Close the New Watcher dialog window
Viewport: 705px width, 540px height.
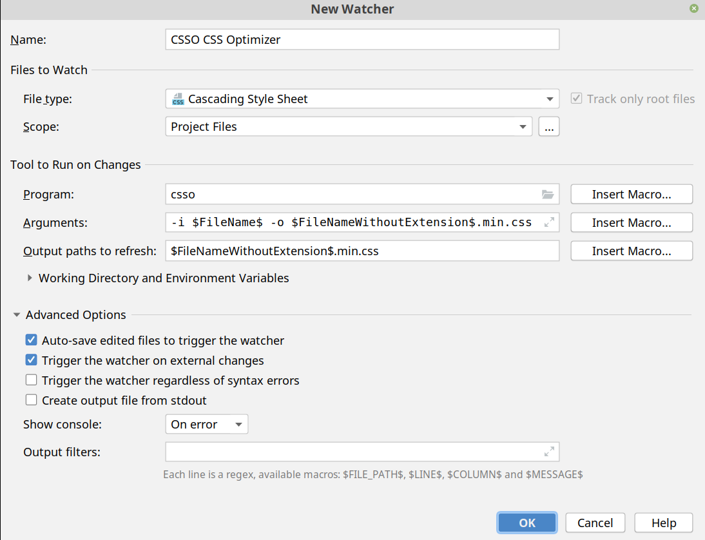[x=693, y=8]
